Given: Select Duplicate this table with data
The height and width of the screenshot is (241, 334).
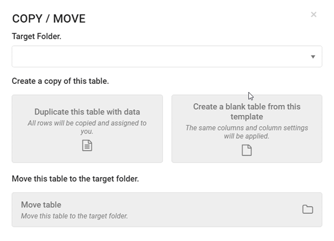Looking at the screenshot, I should coord(87,128).
